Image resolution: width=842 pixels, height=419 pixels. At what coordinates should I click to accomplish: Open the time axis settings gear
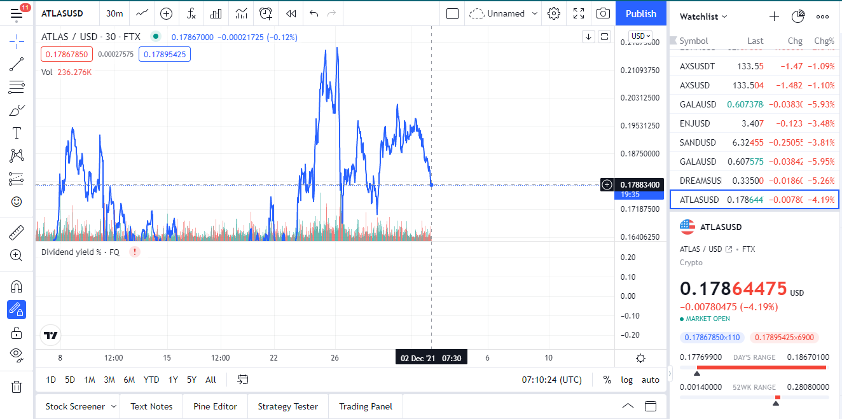click(x=640, y=358)
